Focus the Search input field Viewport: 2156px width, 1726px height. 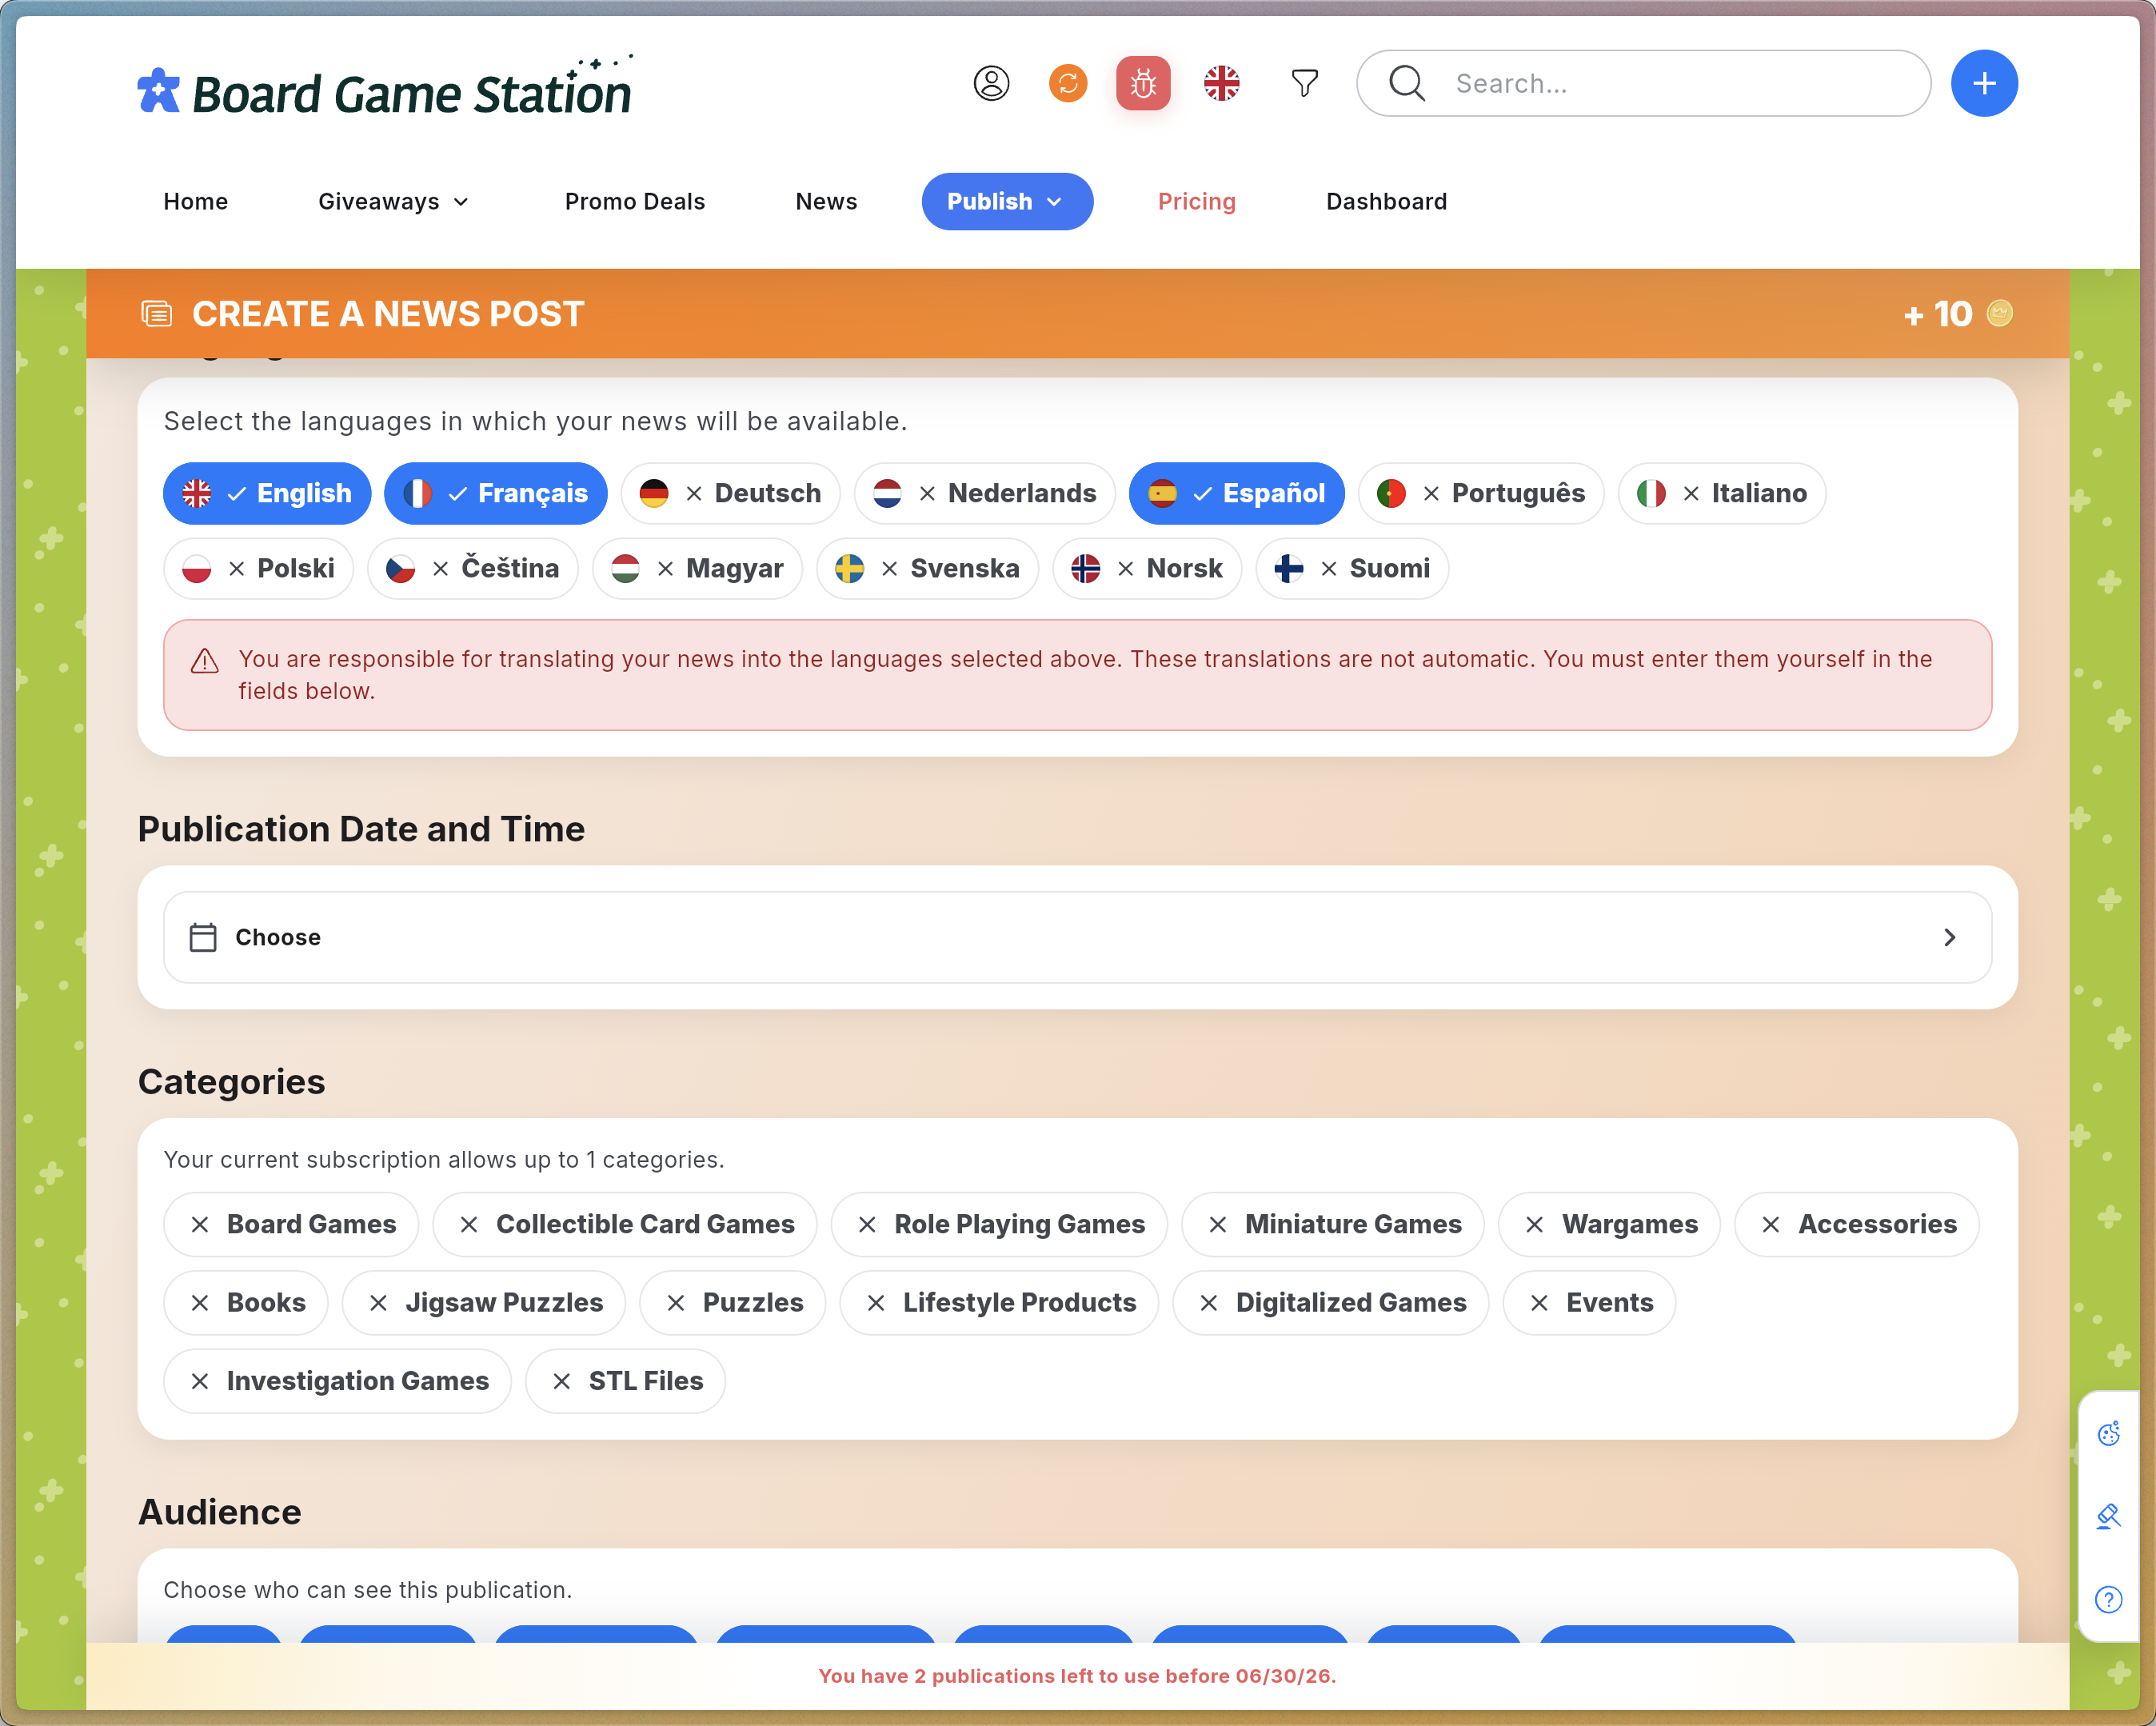tap(1643, 83)
